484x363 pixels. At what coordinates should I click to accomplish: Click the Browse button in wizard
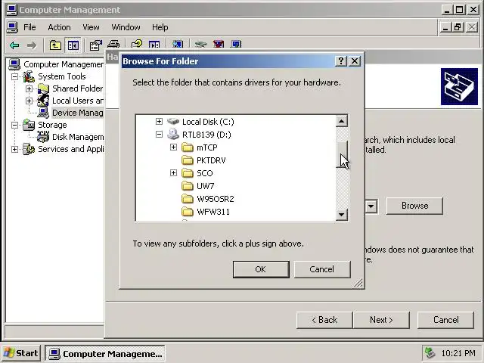pos(414,206)
